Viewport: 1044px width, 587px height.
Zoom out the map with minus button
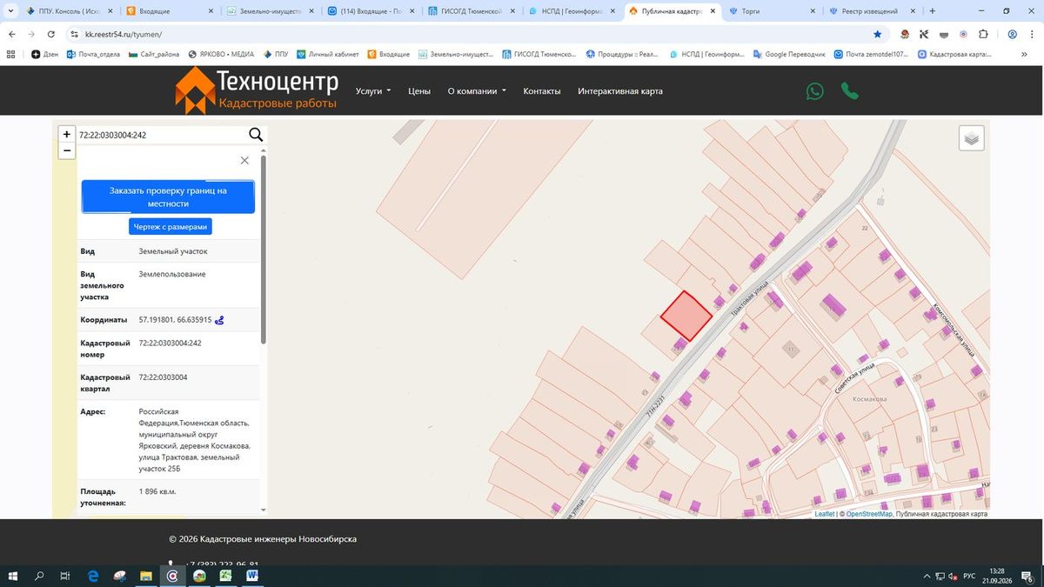pyautogui.click(x=67, y=150)
